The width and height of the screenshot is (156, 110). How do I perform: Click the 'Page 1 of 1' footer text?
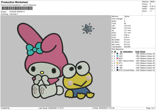coord(151,108)
